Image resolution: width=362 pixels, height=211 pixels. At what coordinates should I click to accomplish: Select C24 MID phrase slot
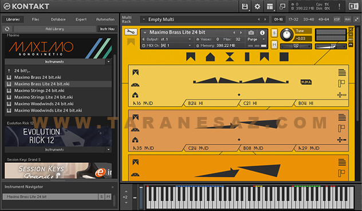(x=211, y=148)
